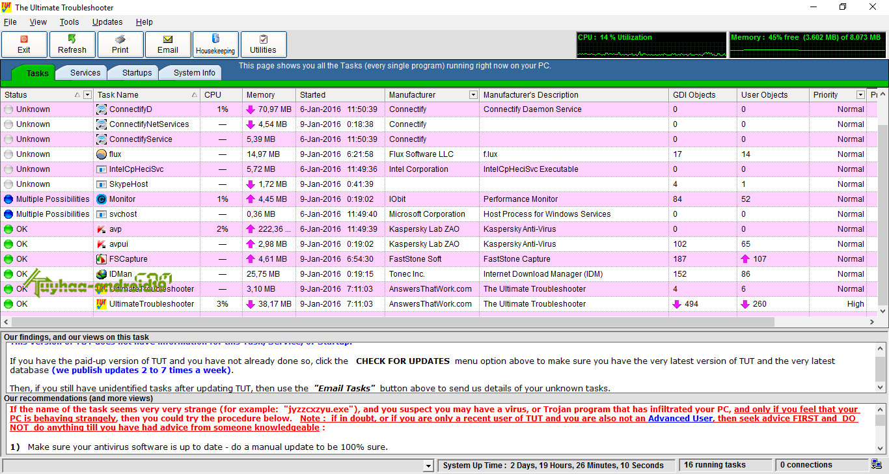Follow the Advanced User link
889x474 pixels.
[680, 419]
